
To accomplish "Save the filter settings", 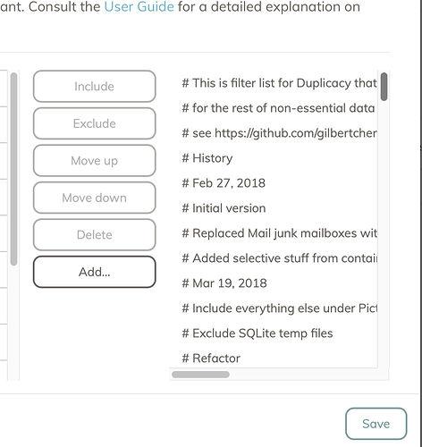I will tap(376, 424).
